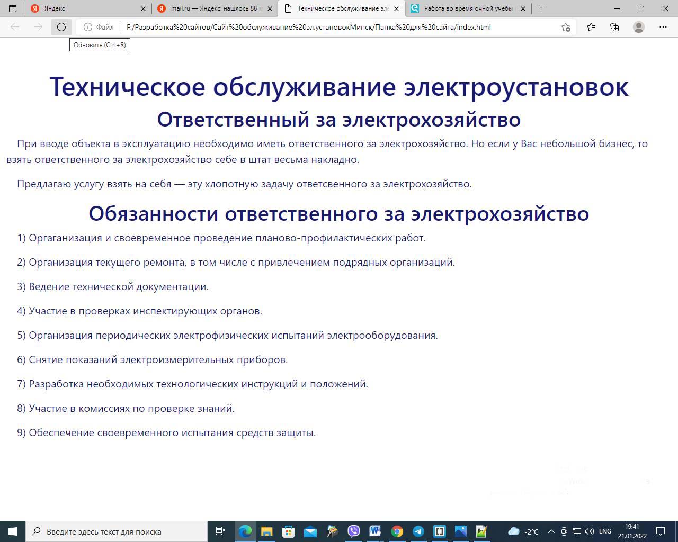Open a new browser tab
The height and width of the screenshot is (542, 678).
tap(541, 8)
